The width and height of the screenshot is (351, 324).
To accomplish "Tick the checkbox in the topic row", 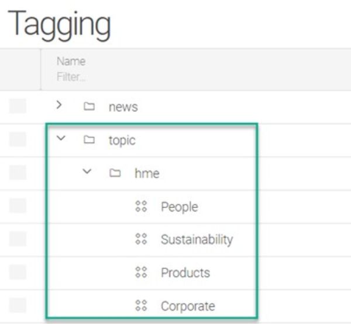I will pyautogui.click(x=18, y=139).
